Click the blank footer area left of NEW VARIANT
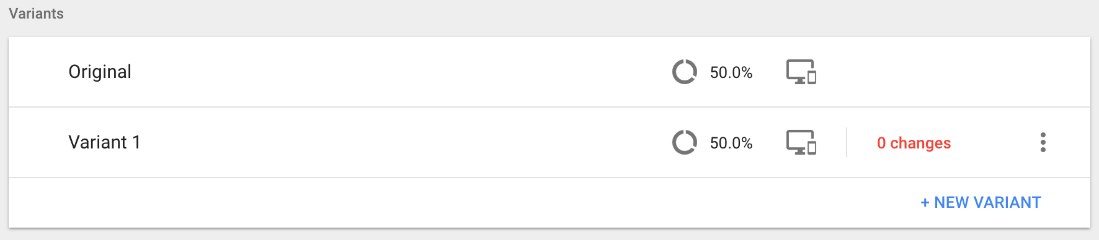The height and width of the screenshot is (240, 1099). (x=459, y=203)
